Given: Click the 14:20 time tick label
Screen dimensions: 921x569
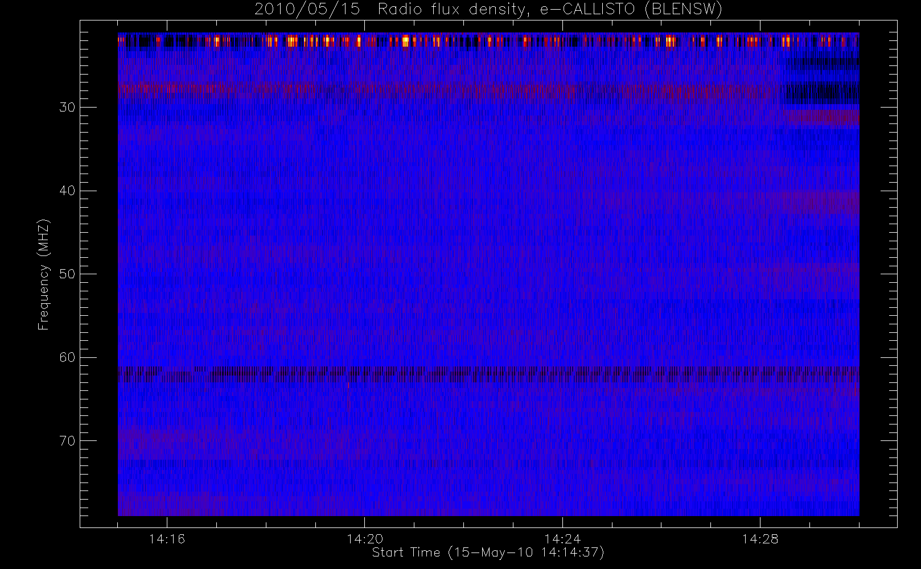Looking at the screenshot, I should click(364, 539).
